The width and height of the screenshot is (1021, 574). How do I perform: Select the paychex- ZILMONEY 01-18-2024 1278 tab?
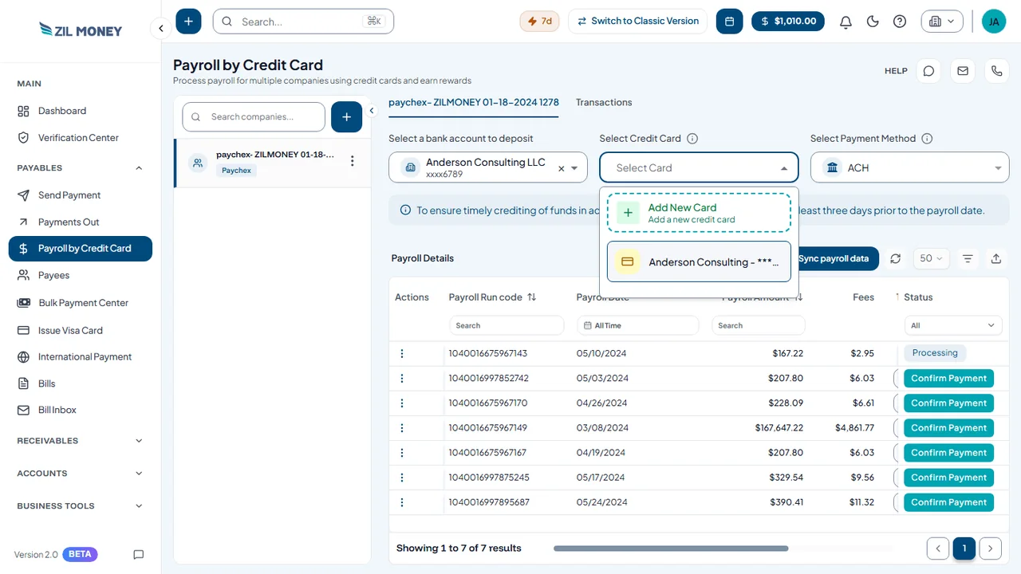[474, 102]
